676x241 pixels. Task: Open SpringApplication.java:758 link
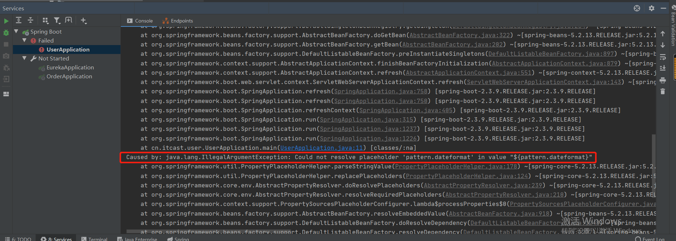(381, 91)
